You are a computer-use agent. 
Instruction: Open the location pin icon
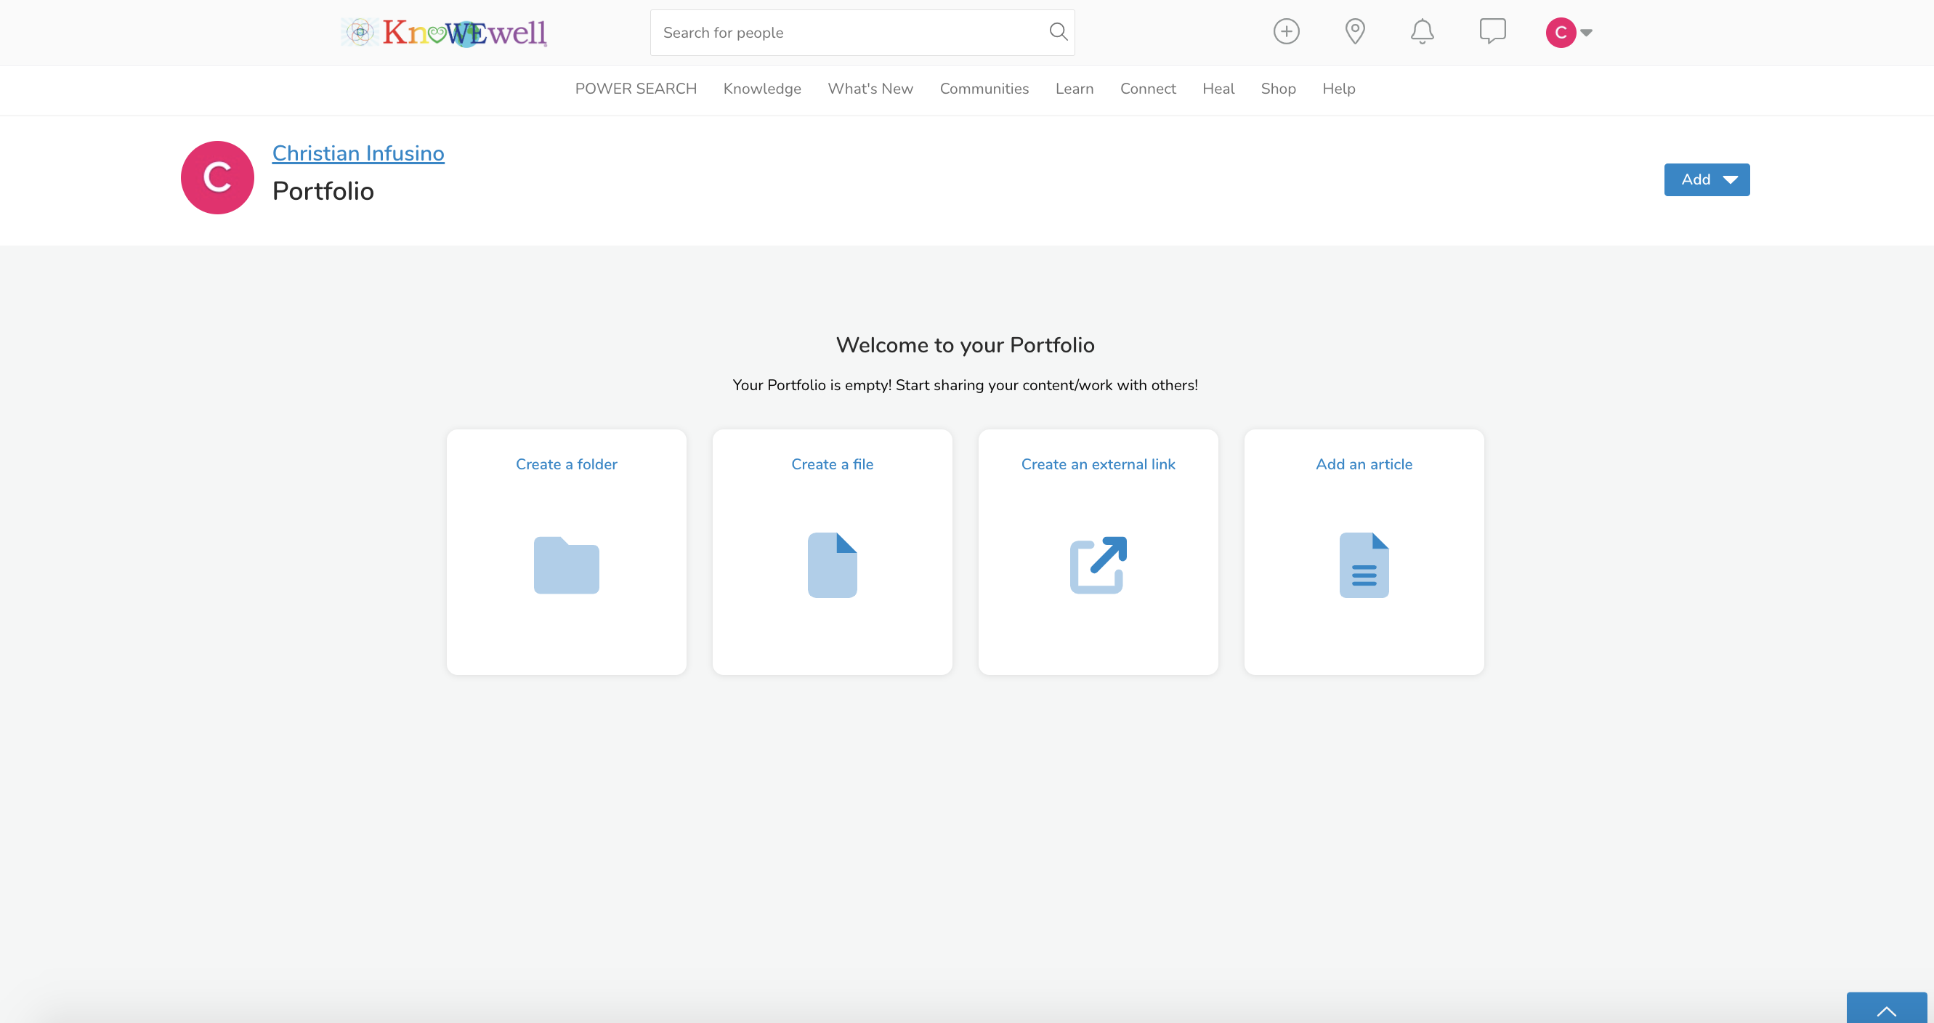click(x=1354, y=31)
